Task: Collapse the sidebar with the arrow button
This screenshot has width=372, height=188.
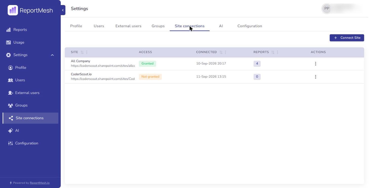Action: 63,10
